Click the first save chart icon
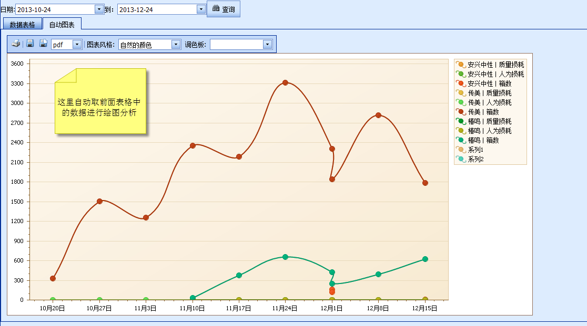This screenshot has height=326, width=587. pos(30,44)
